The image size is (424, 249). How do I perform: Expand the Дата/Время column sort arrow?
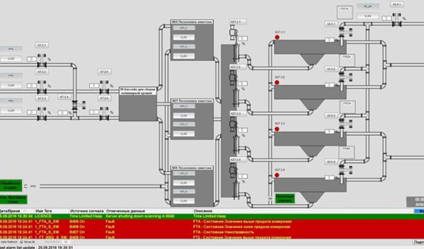pos(25,211)
